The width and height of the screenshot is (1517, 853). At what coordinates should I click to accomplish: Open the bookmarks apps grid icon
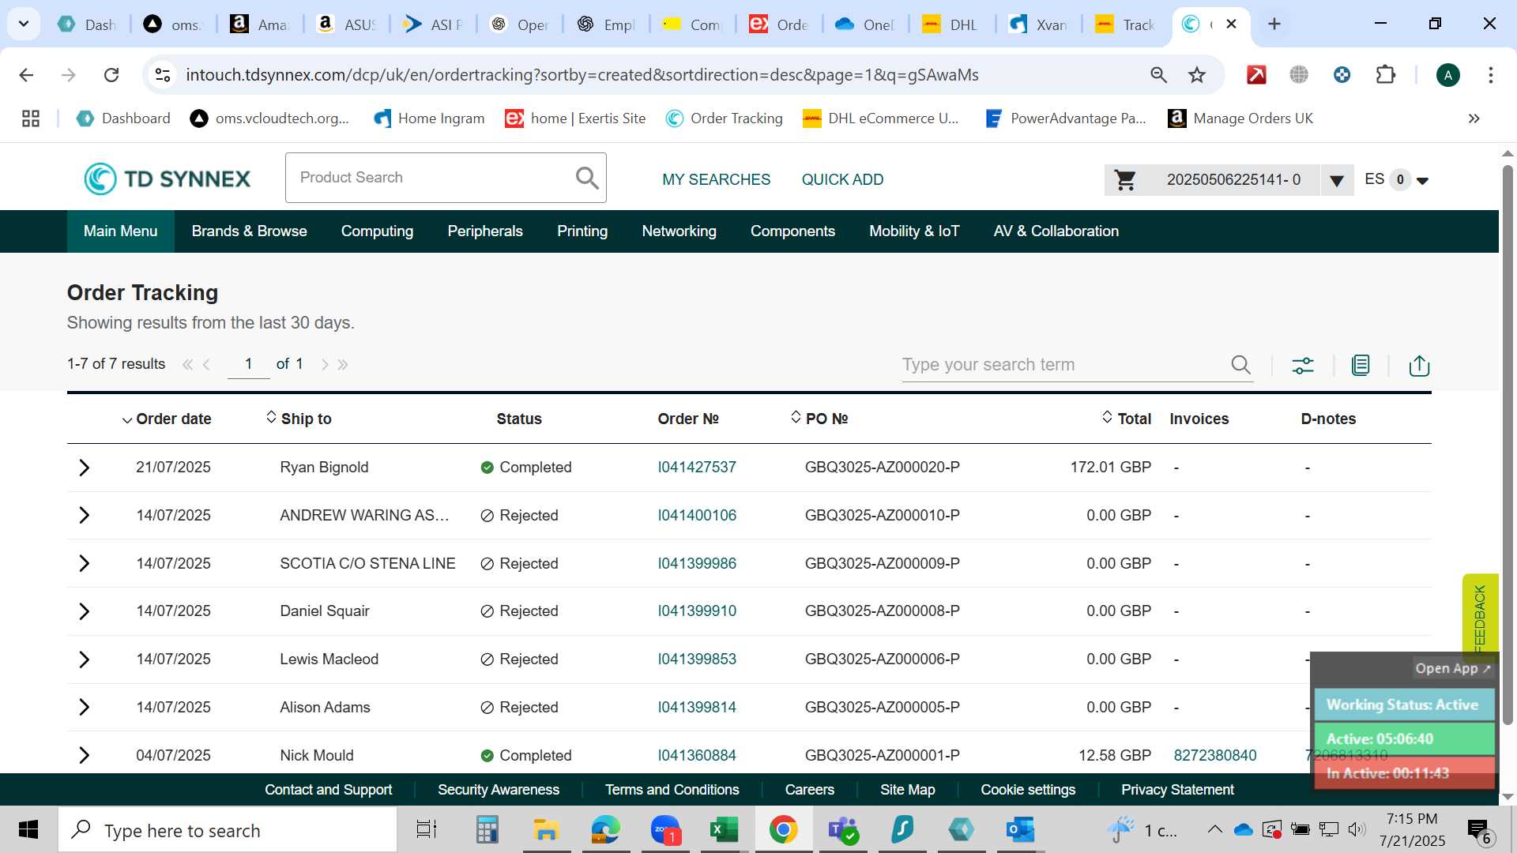pos(31,118)
